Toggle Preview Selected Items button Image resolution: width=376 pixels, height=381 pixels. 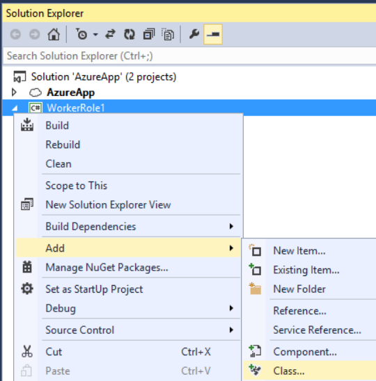[x=213, y=34]
